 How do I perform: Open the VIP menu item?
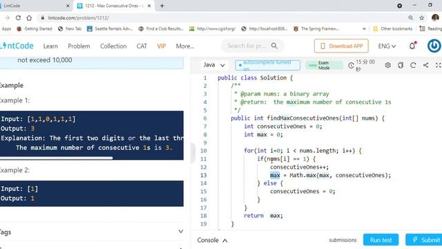point(162,46)
